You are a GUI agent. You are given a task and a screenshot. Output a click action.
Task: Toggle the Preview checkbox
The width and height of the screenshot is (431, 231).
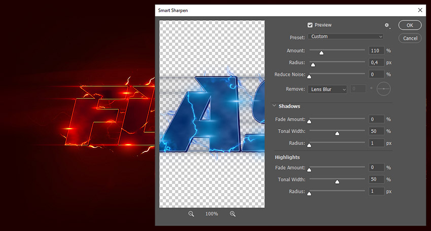310,25
